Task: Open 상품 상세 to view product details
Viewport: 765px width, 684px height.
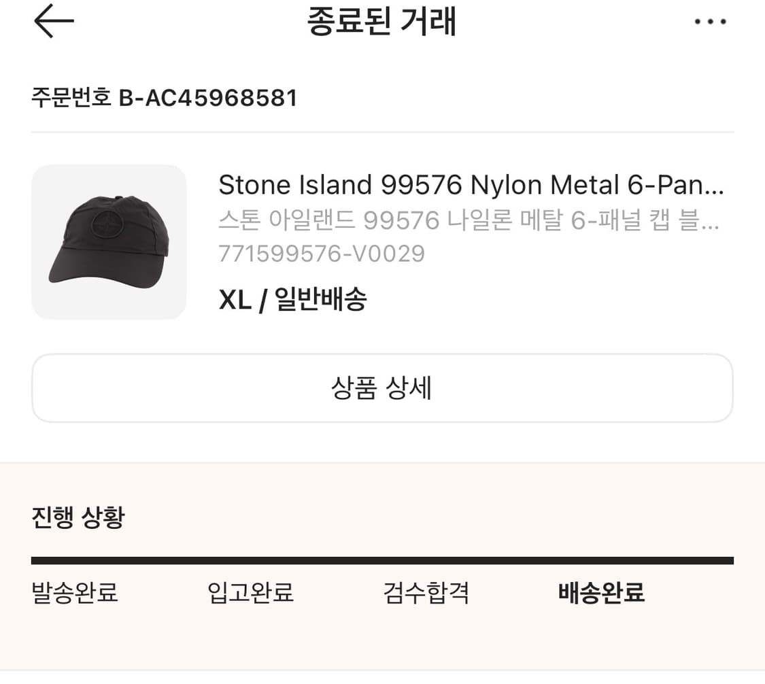Action: click(x=382, y=388)
